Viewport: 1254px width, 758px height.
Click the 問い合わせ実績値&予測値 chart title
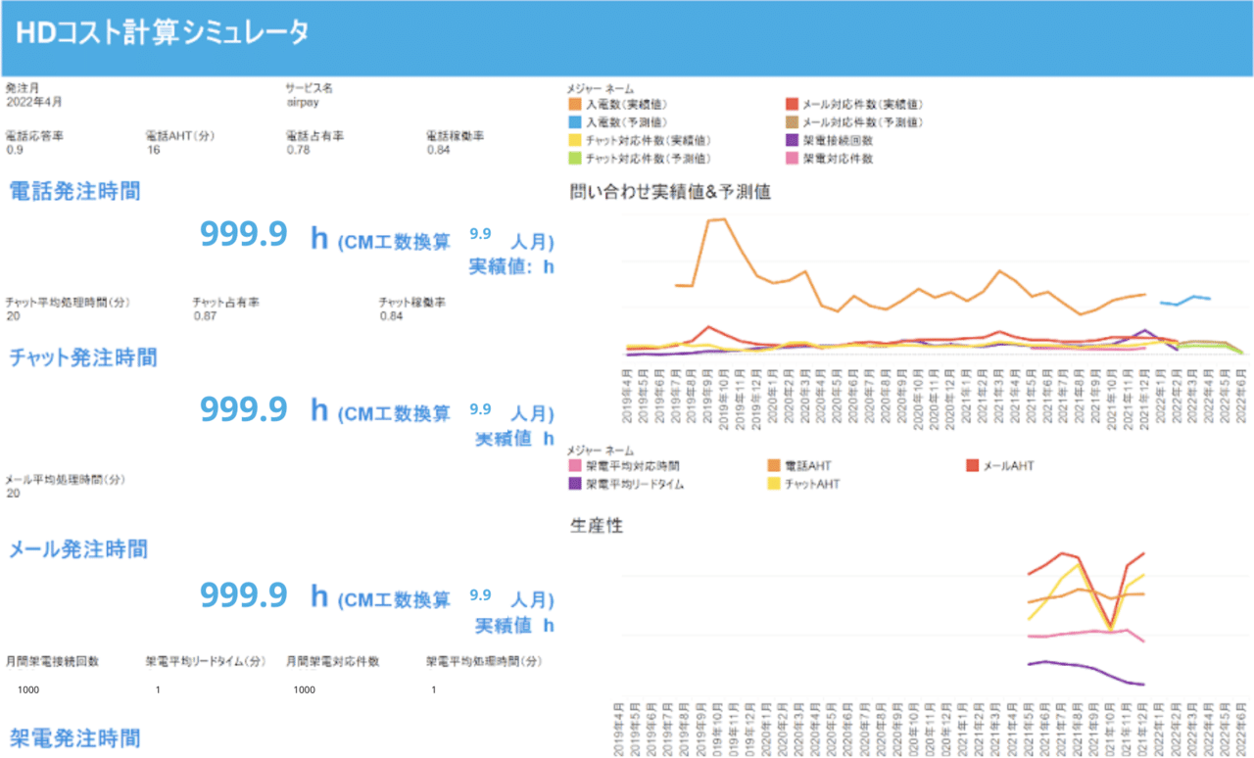pos(670,192)
